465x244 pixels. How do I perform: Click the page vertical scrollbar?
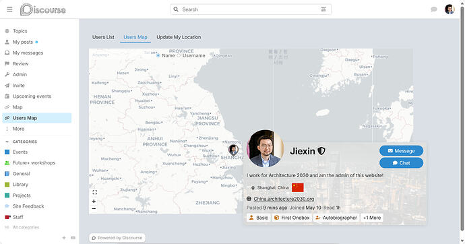pyautogui.click(x=462, y=119)
